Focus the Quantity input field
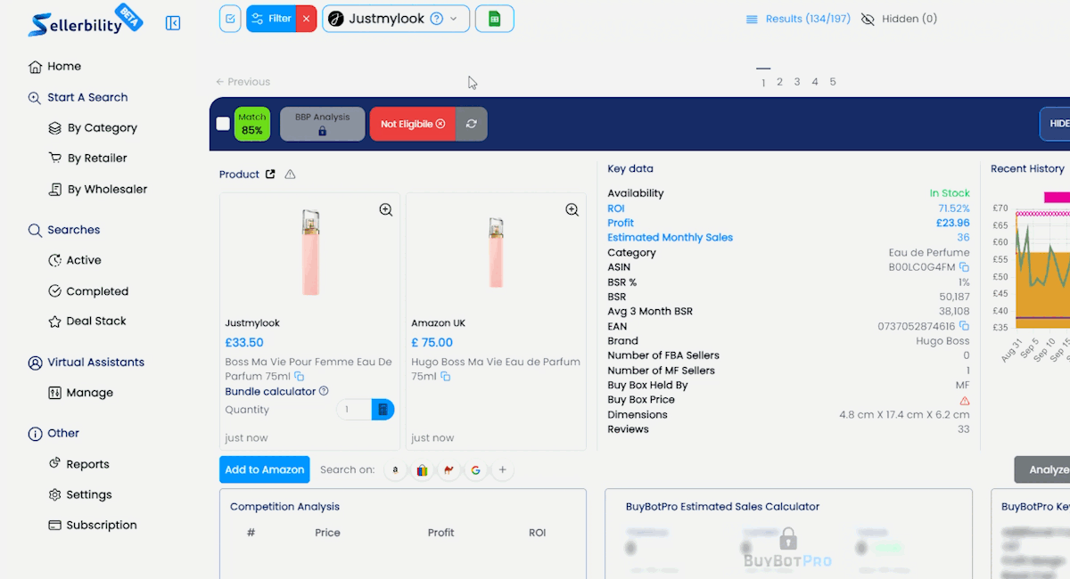The height and width of the screenshot is (579, 1070). pyautogui.click(x=354, y=410)
